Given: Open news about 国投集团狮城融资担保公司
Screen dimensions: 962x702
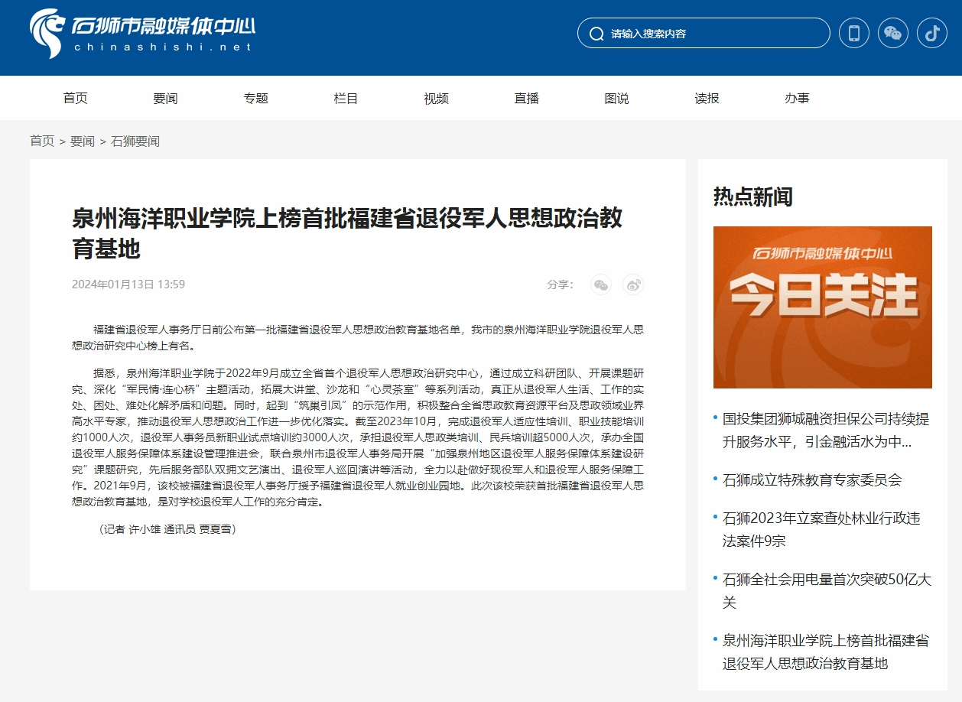Looking at the screenshot, I should click(x=825, y=431).
